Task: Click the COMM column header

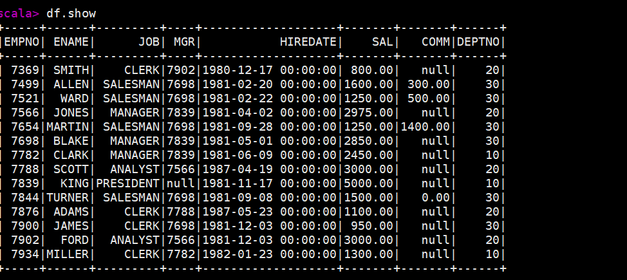Action: [x=436, y=42]
